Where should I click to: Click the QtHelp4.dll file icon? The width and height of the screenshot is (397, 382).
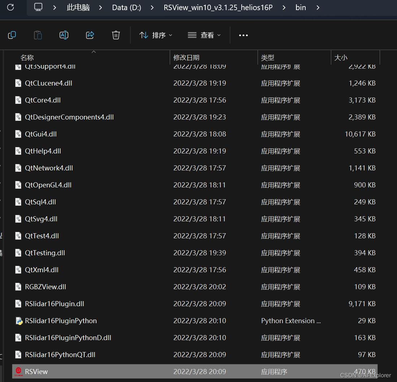pos(18,151)
